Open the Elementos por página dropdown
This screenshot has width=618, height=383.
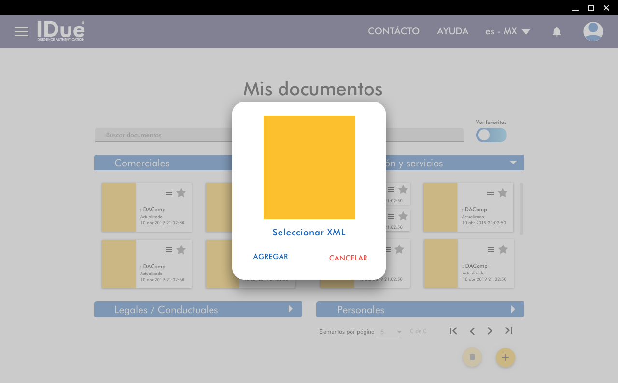pos(390,332)
